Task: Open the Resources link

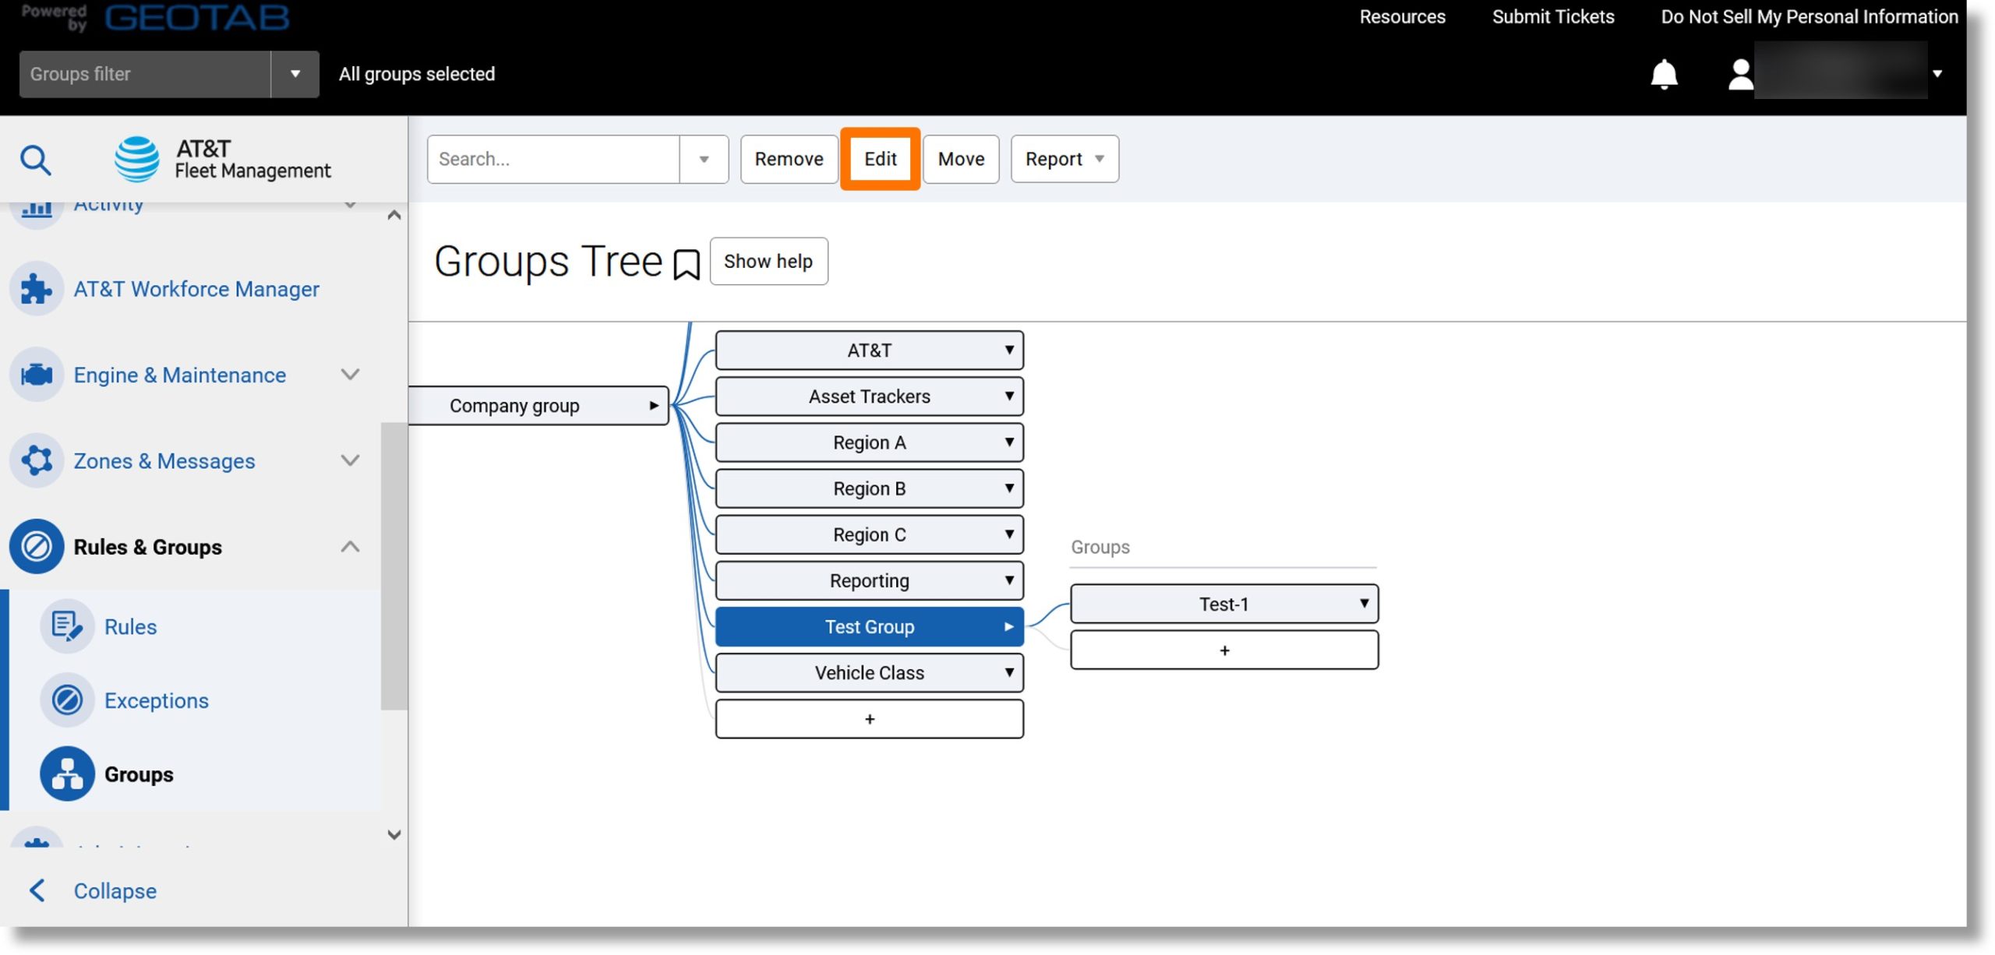Action: 1402,16
